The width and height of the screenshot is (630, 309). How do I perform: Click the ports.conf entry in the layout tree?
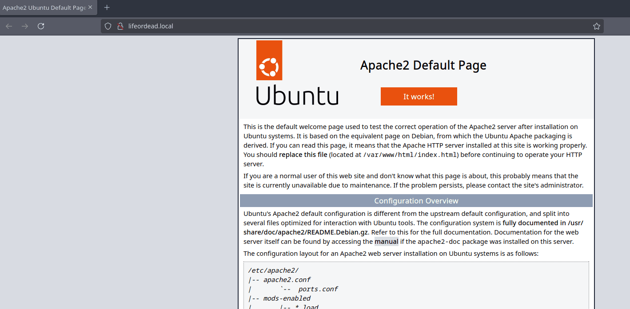[318, 289]
